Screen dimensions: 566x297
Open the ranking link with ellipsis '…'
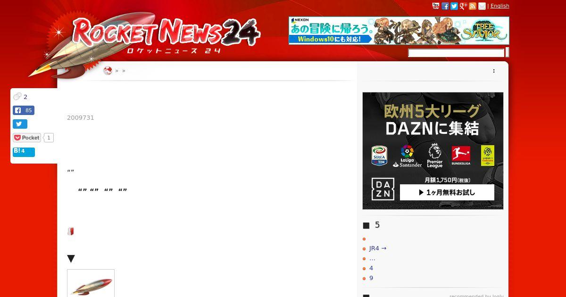(x=372, y=258)
